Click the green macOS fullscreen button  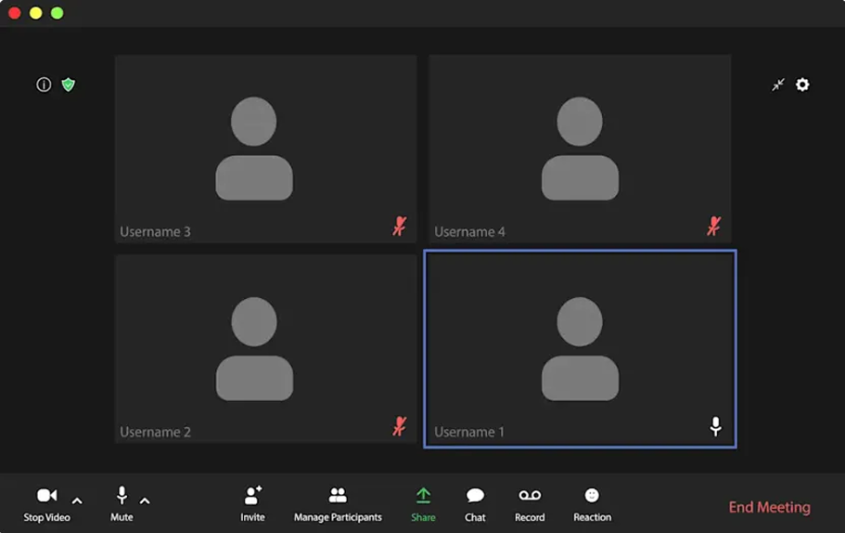pyautogui.click(x=58, y=13)
